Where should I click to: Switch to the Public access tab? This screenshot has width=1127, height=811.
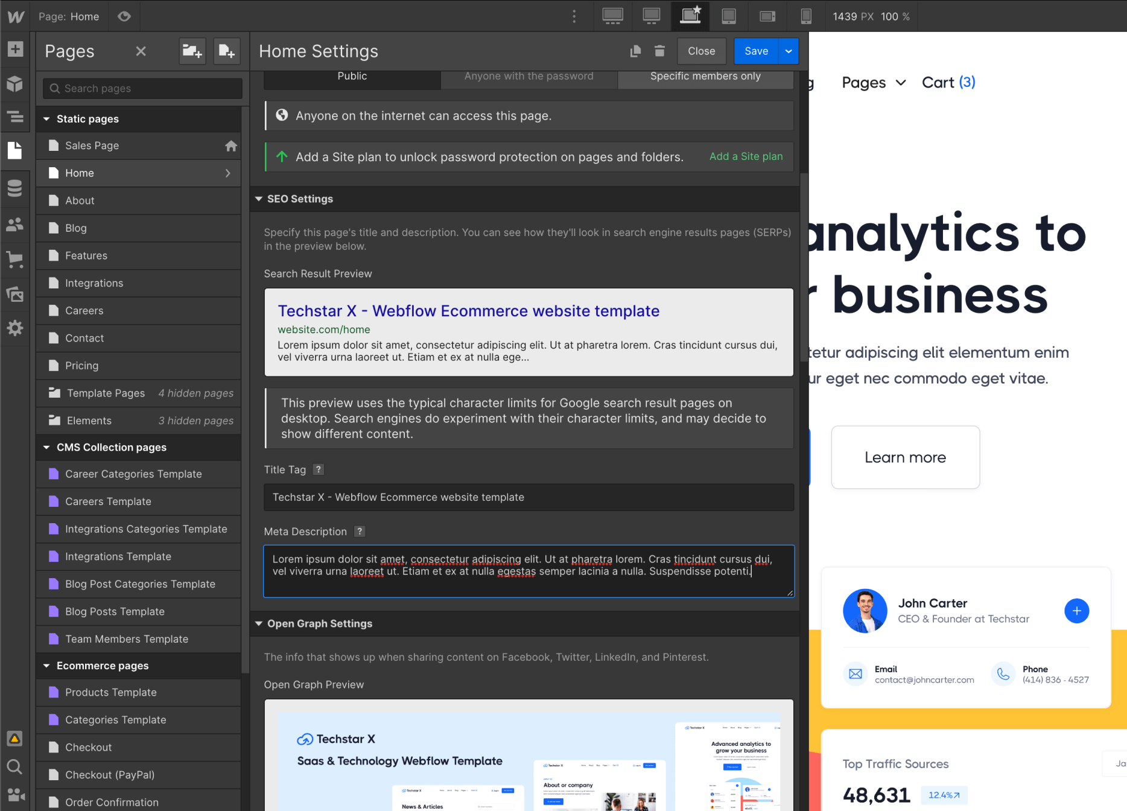352,76
